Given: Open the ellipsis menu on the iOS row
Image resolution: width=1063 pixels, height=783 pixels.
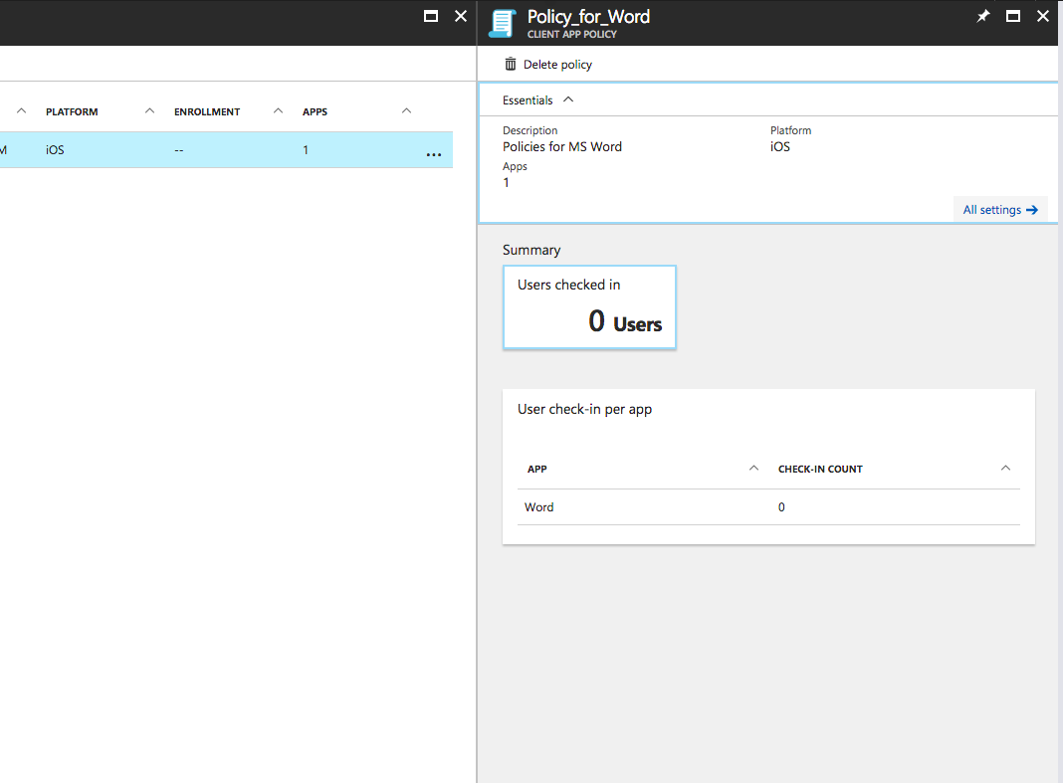Looking at the screenshot, I should (x=433, y=154).
